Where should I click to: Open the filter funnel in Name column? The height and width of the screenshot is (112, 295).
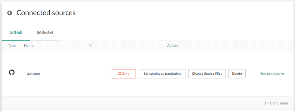(x=91, y=45)
